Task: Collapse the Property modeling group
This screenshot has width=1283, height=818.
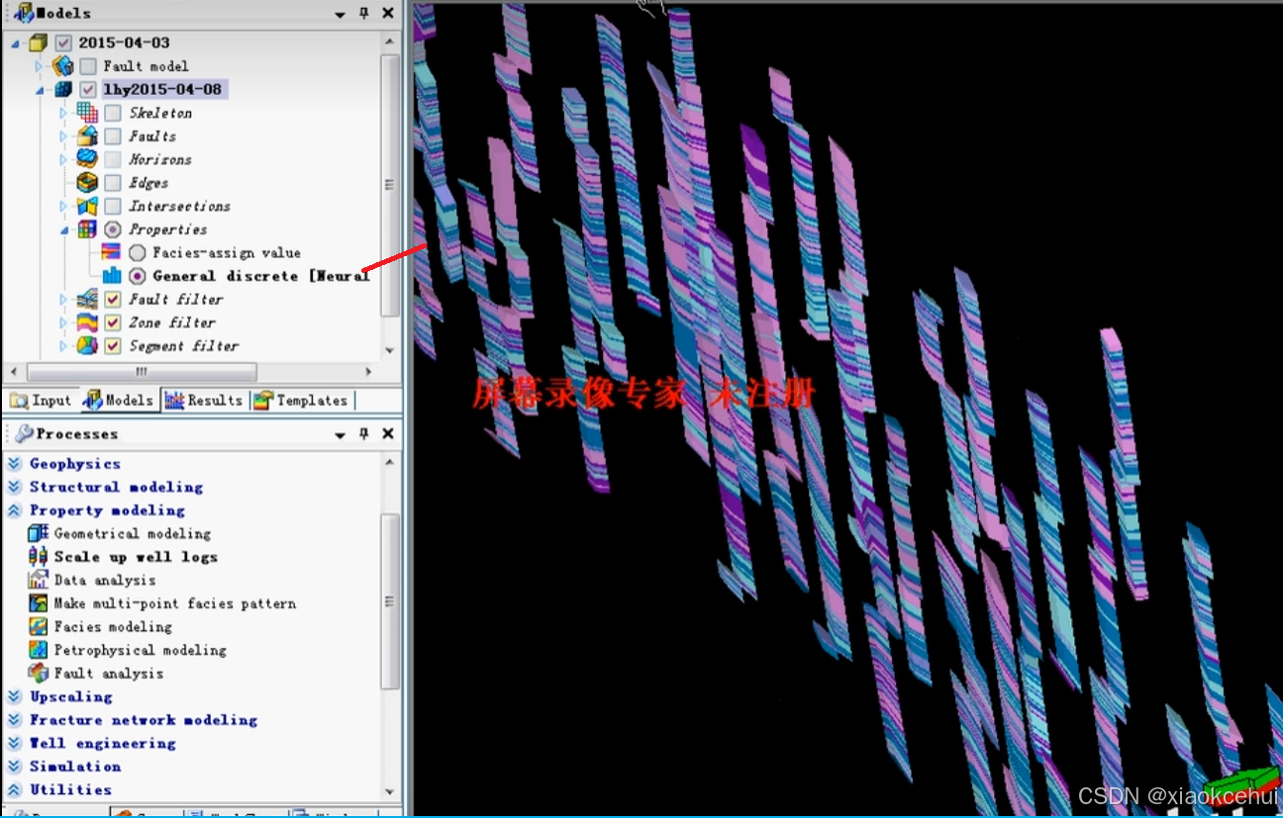Action: (14, 510)
